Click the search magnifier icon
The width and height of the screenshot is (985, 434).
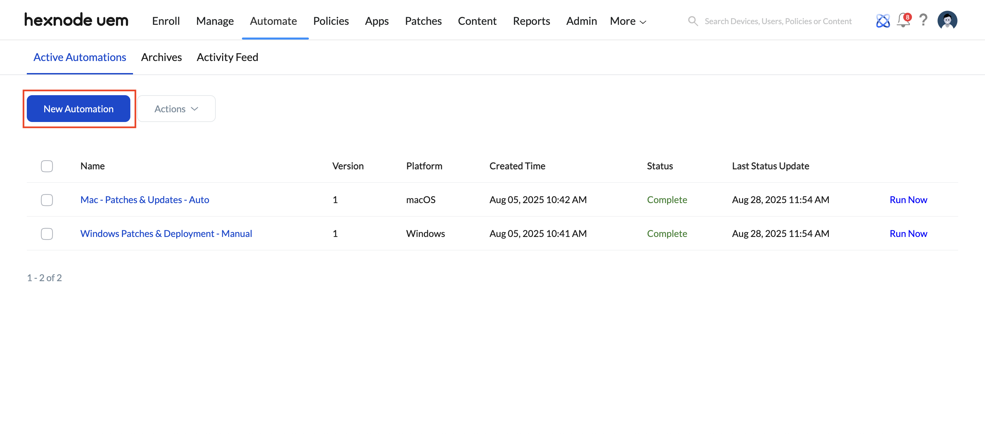(693, 21)
